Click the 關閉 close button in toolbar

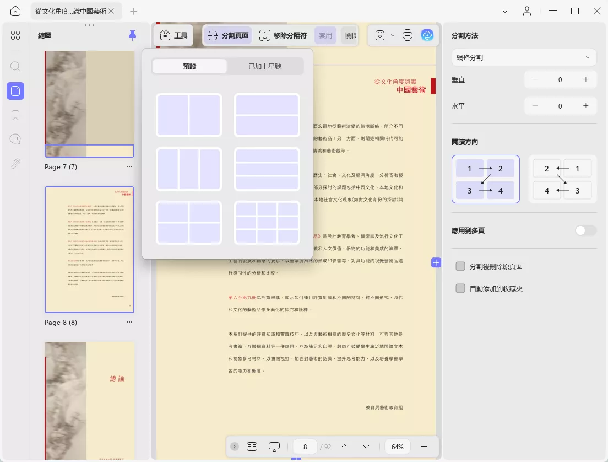click(x=350, y=35)
